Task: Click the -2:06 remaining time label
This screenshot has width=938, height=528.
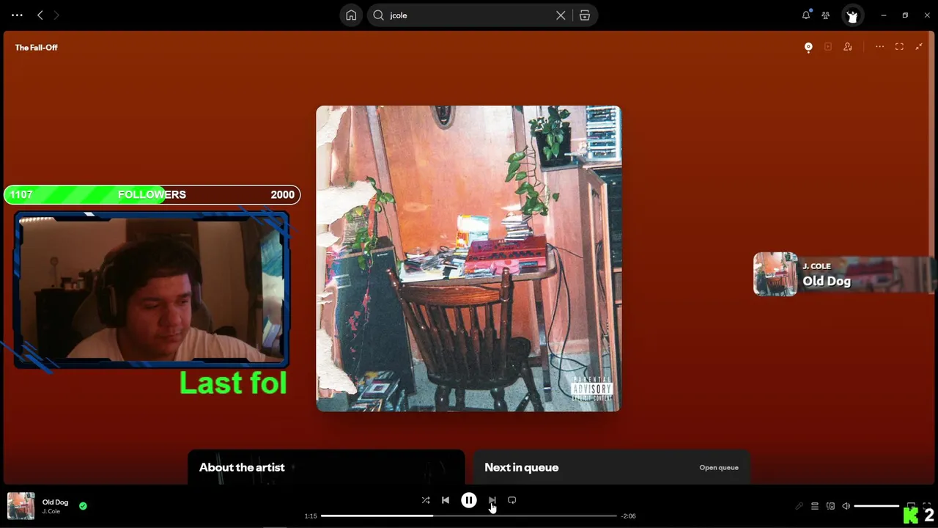Action: coord(628,516)
